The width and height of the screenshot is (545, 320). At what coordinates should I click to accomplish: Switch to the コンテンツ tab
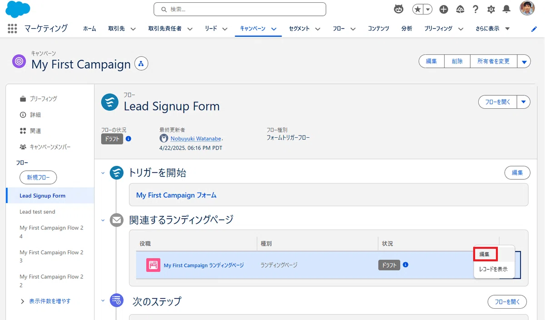(x=378, y=29)
